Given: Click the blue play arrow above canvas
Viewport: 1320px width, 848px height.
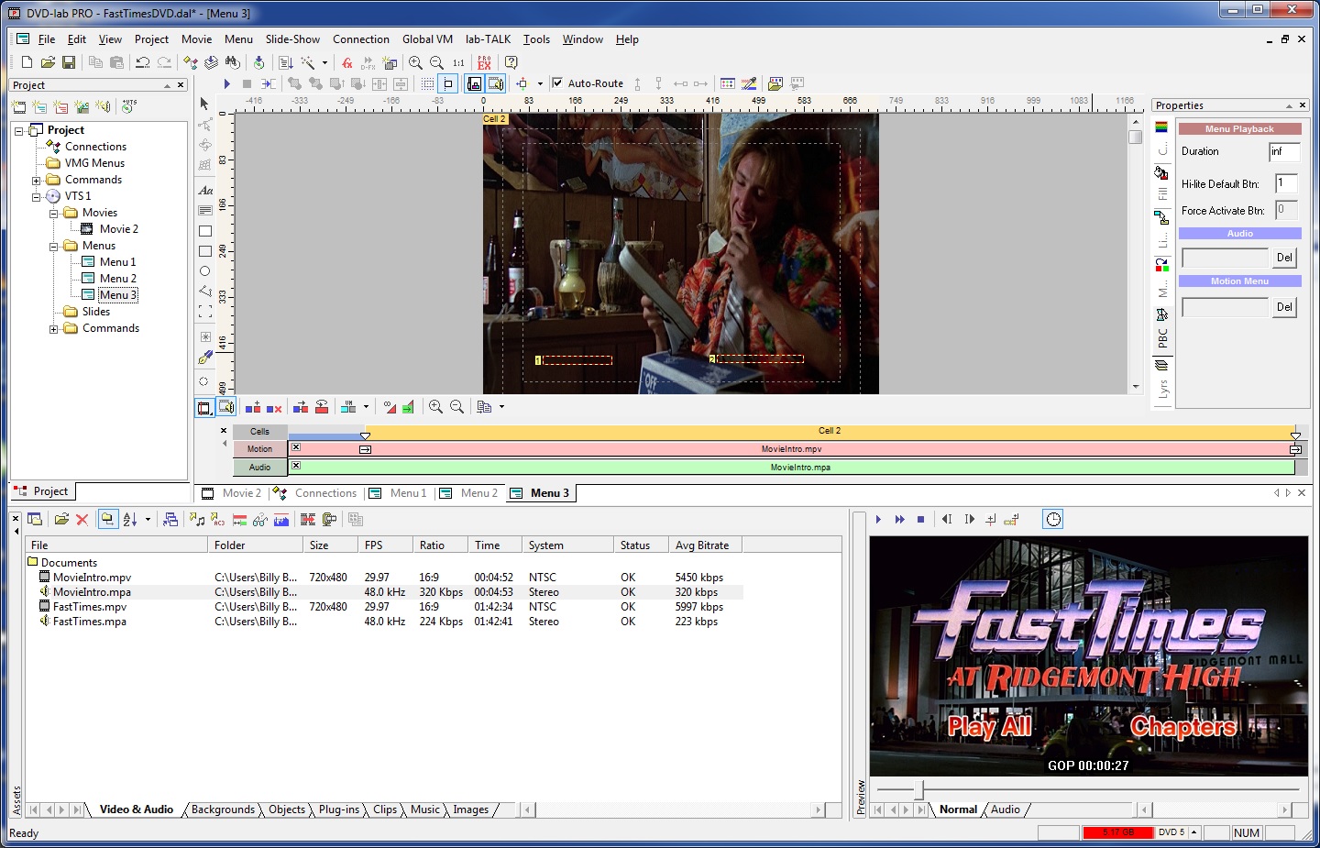Looking at the screenshot, I should coord(226,83).
